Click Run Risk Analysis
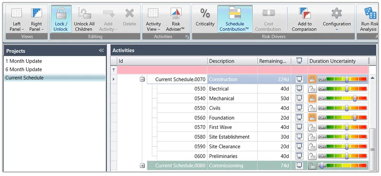The width and height of the screenshot is (381, 176). [x=369, y=20]
